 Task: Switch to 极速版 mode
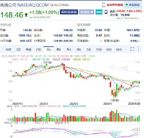(x=87, y=12)
